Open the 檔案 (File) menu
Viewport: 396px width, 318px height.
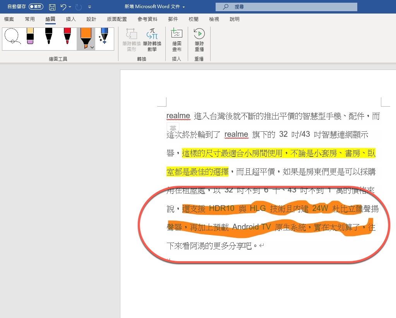9,19
